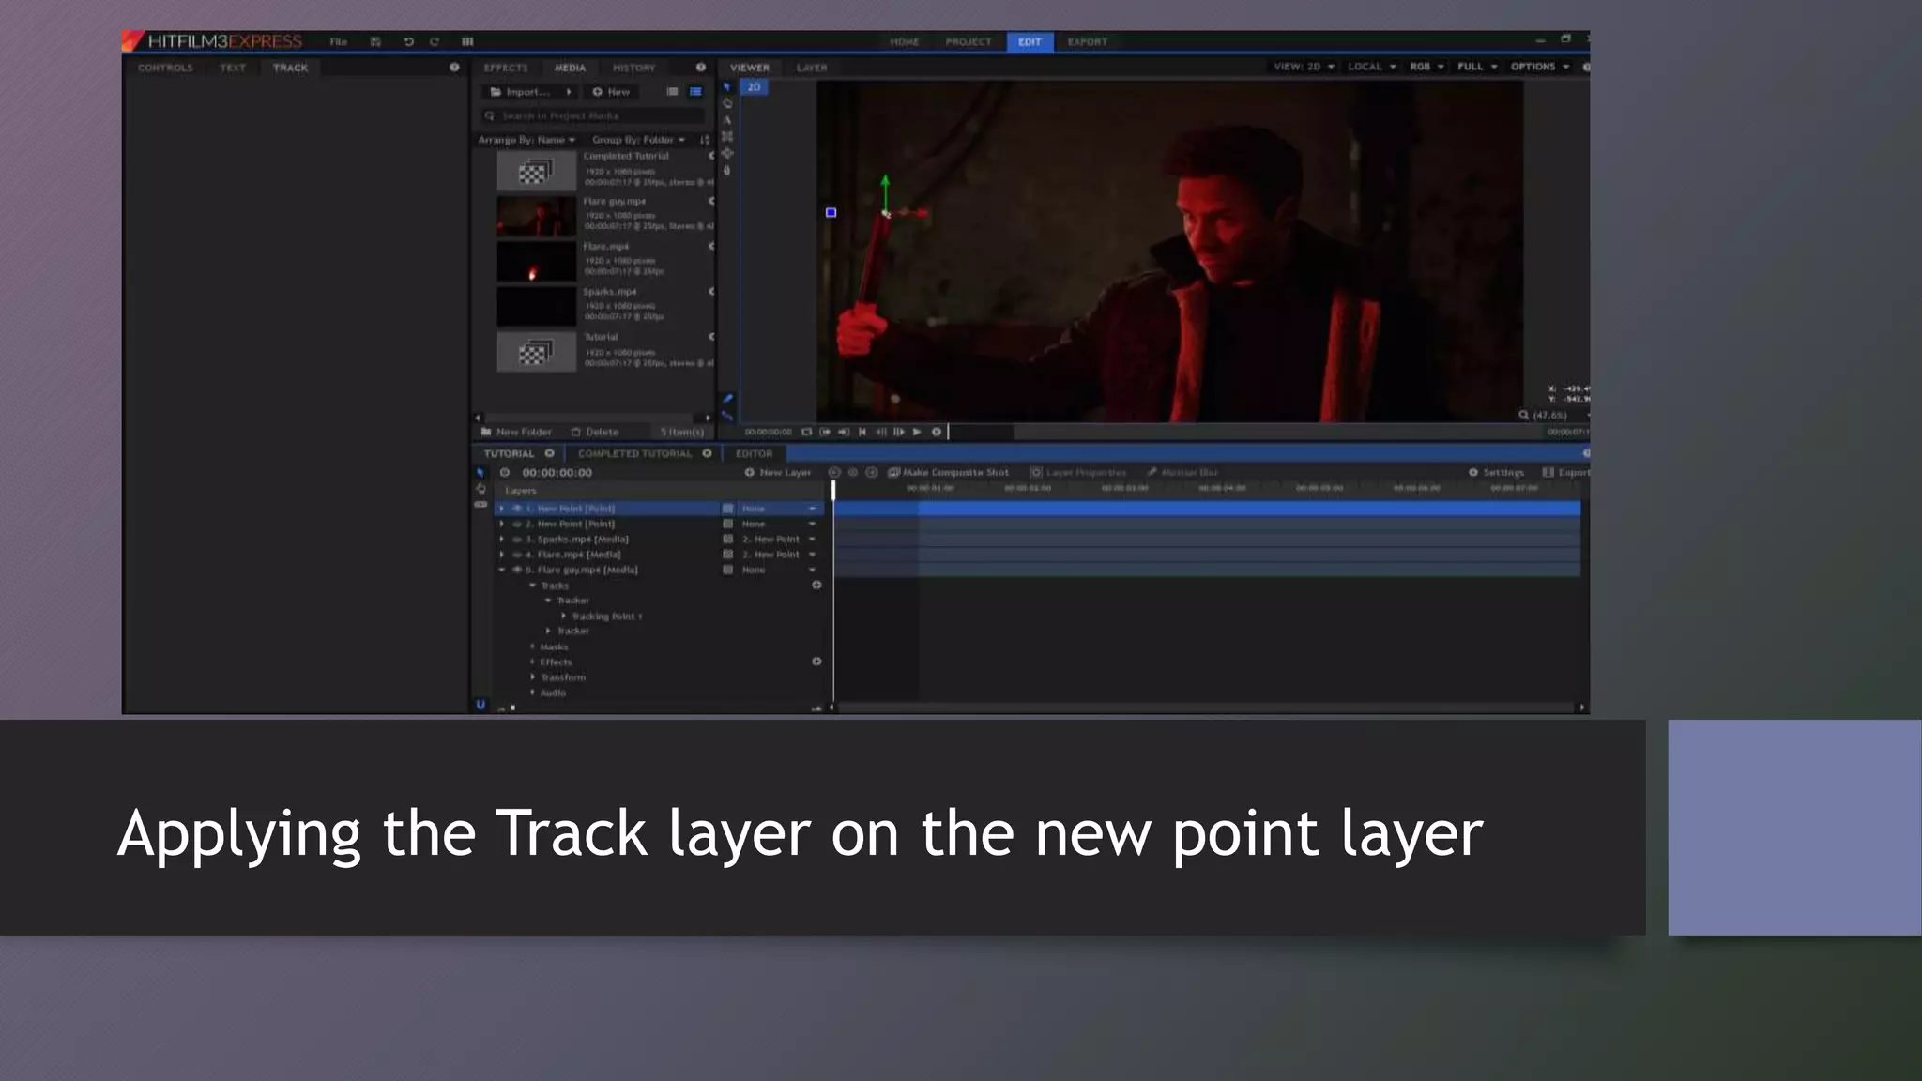Open the Export tab at top
The image size is (1922, 1081).
[x=1087, y=41]
